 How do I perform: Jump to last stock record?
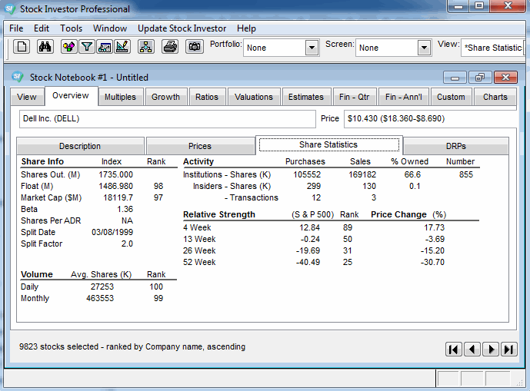point(509,349)
